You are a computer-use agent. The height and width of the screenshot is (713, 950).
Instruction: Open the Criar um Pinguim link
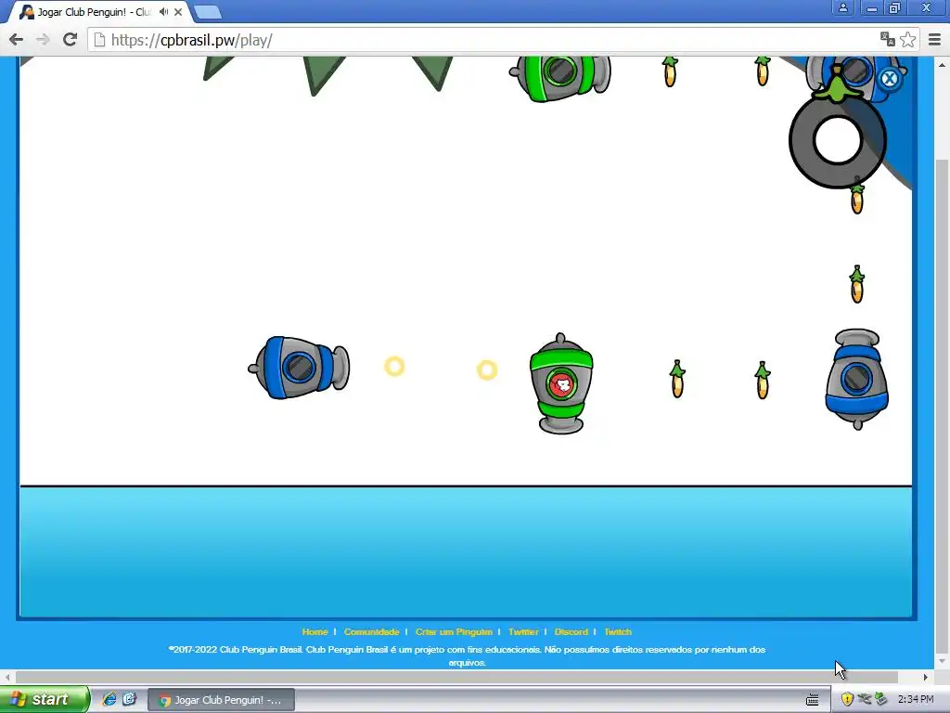[454, 631]
